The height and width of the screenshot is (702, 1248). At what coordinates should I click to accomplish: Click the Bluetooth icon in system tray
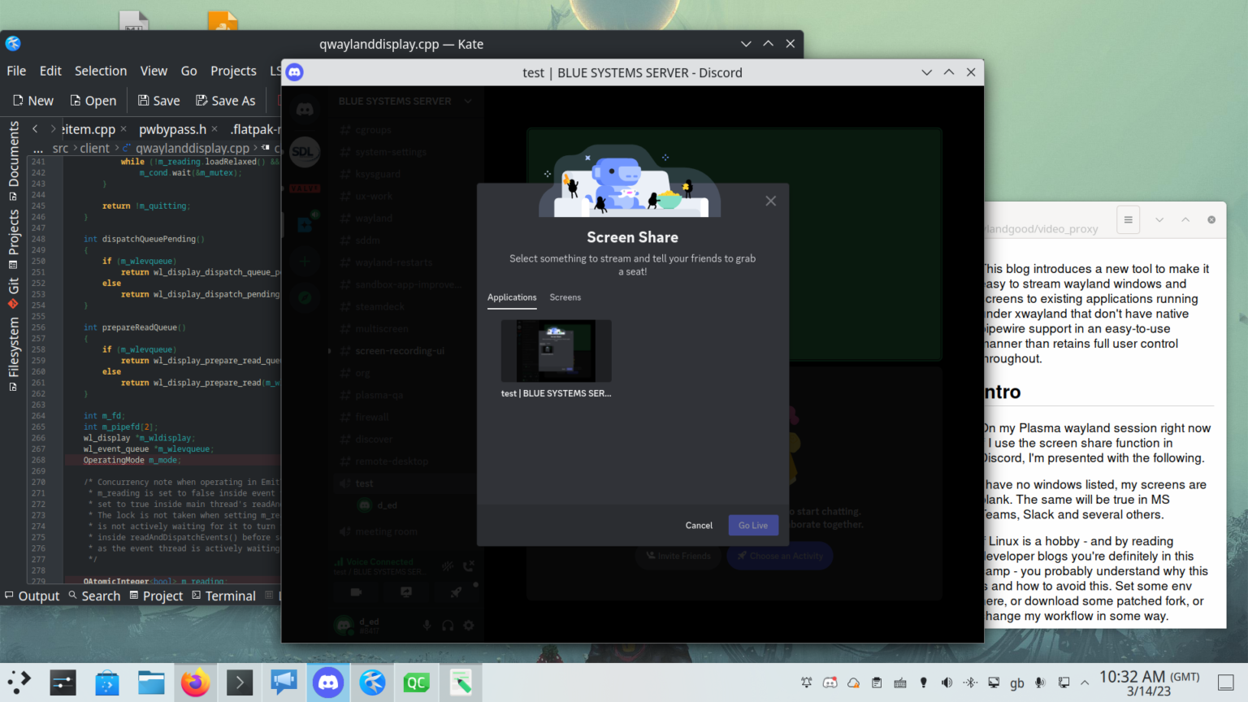pos(970,682)
